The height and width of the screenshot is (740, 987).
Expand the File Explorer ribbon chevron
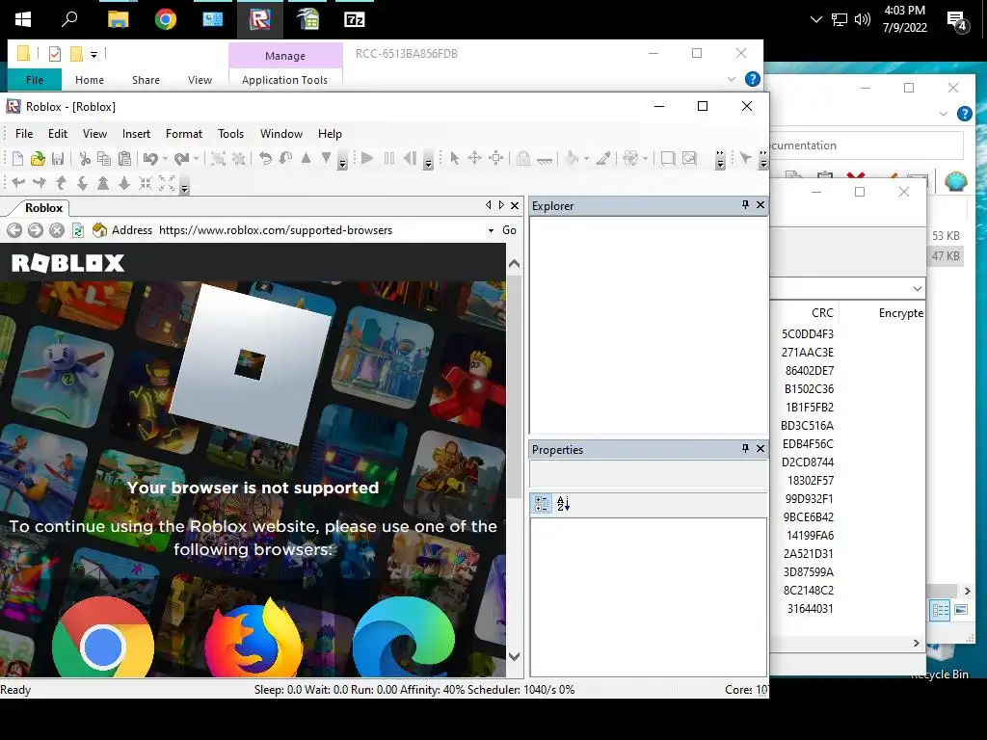(x=732, y=79)
